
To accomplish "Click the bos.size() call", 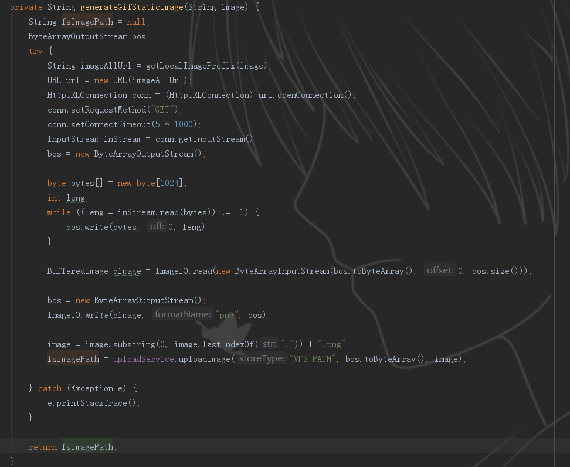I will [x=495, y=271].
